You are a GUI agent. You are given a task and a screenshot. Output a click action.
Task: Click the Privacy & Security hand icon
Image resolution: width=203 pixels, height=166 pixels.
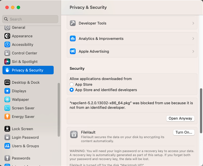[x=7, y=70]
